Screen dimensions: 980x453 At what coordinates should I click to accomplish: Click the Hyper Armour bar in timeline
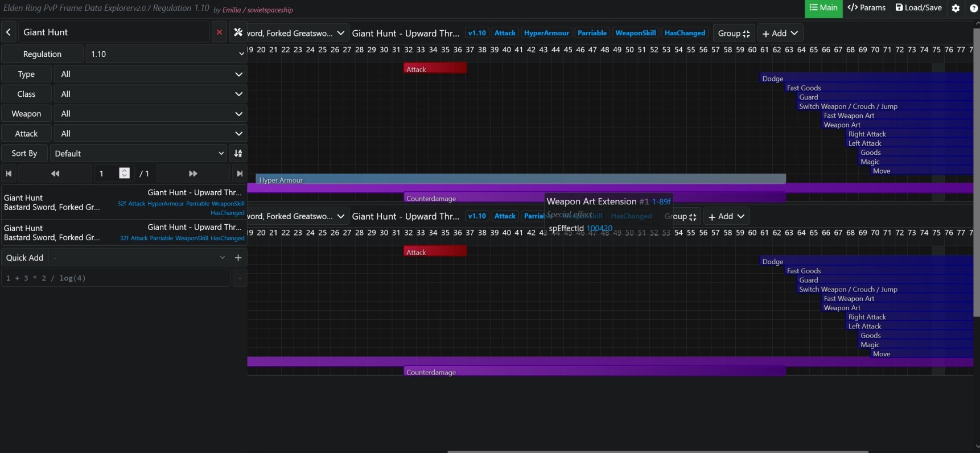520,180
